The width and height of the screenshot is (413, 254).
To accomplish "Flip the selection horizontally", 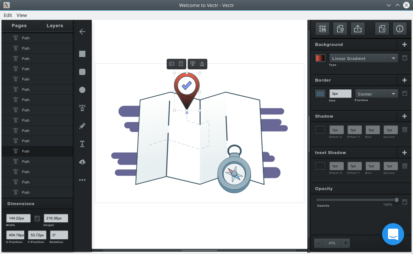I will click(172, 64).
